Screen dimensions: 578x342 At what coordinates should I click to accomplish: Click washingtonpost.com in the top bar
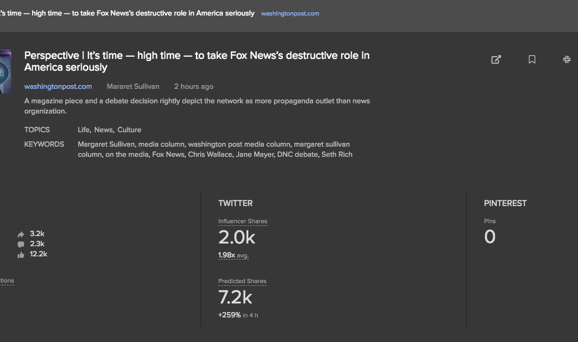(290, 14)
